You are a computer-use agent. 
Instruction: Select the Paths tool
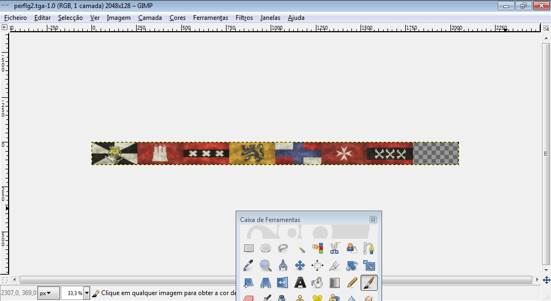click(x=369, y=248)
